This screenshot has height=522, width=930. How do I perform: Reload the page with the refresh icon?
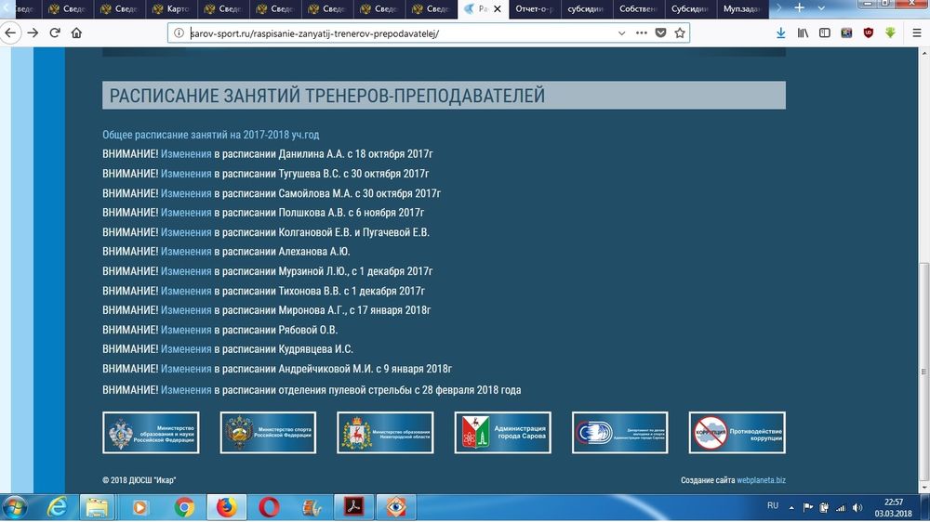pos(55,33)
